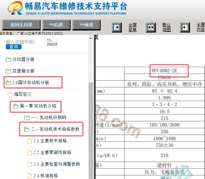The width and height of the screenshot is (205, 179).
Task: Click the sidebar scroll-up arrow
Action: coord(91,38)
